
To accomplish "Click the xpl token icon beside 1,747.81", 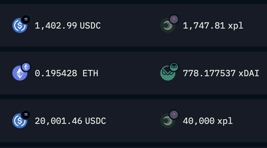I will pos(168,25).
